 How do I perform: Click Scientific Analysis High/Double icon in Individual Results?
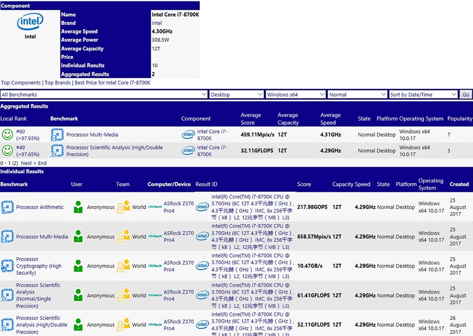click(x=7, y=324)
